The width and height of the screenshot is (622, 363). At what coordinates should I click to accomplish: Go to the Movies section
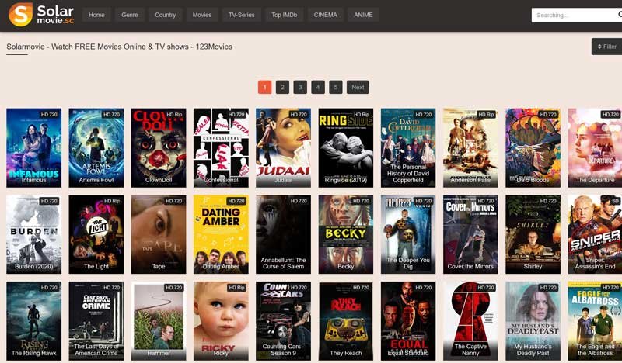(x=202, y=15)
